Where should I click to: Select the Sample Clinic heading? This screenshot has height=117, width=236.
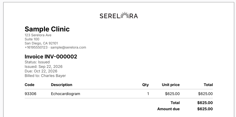point(47,29)
